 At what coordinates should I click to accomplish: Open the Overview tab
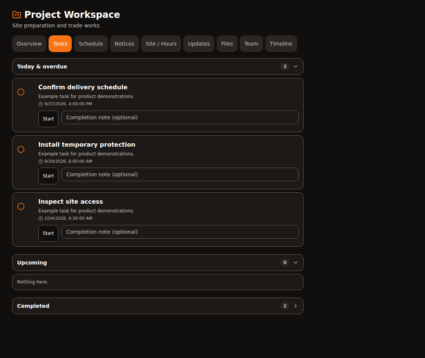(x=29, y=44)
